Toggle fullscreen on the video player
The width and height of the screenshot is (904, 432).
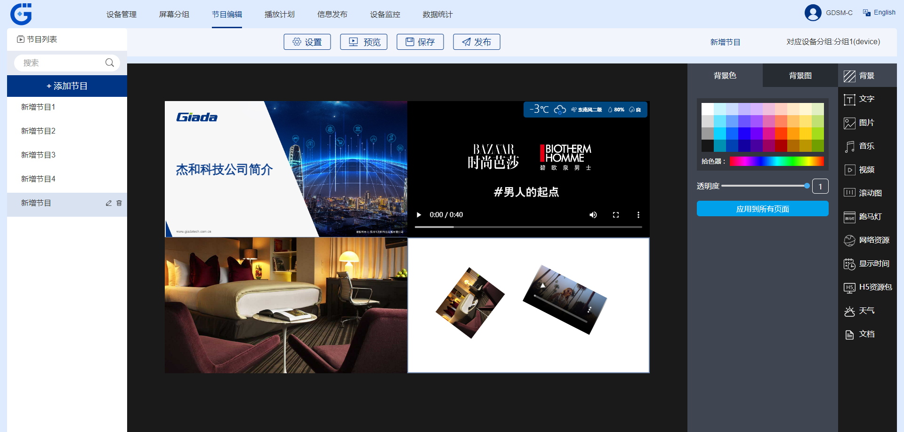[x=616, y=215]
